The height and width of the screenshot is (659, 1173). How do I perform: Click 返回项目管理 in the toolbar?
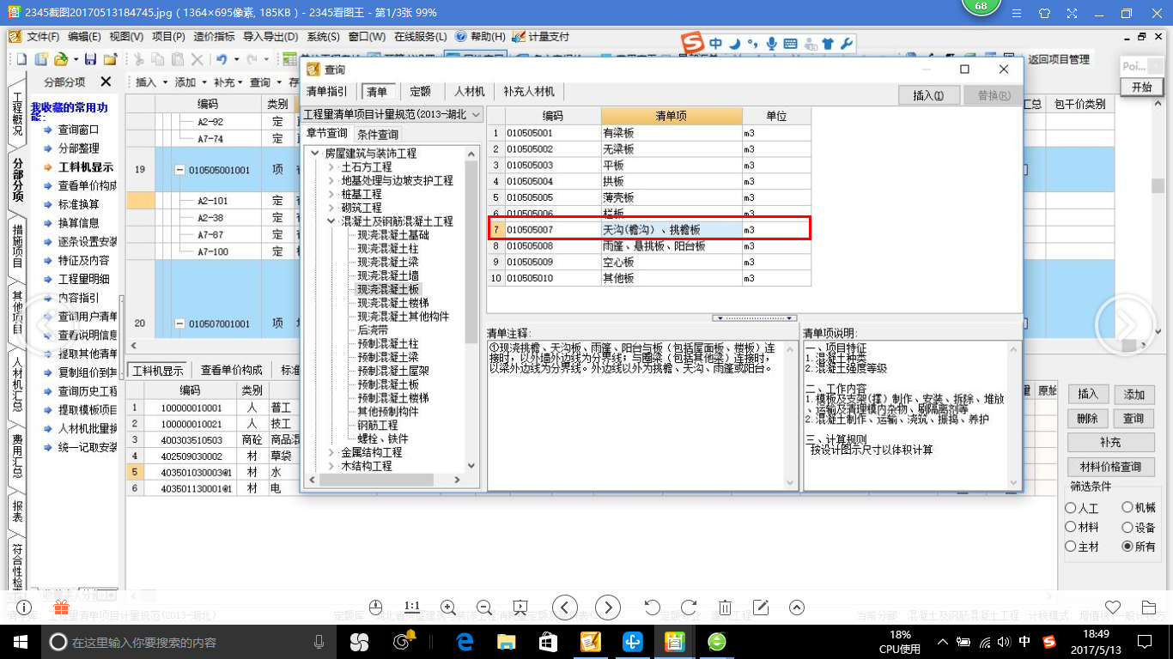tap(1059, 59)
